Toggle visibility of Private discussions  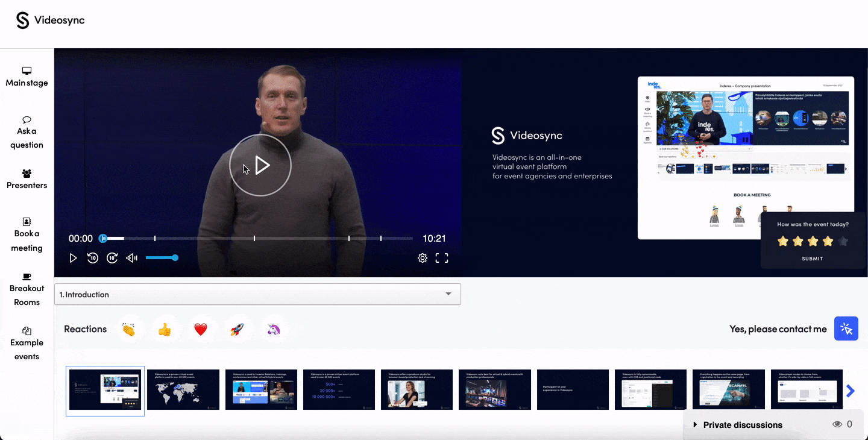(838, 424)
